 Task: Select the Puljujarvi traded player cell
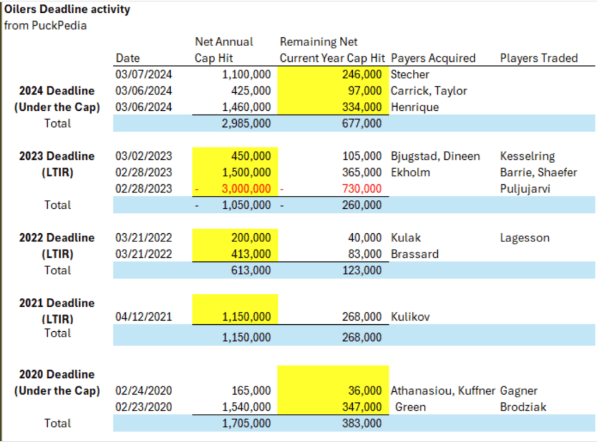(x=525, y=188)
